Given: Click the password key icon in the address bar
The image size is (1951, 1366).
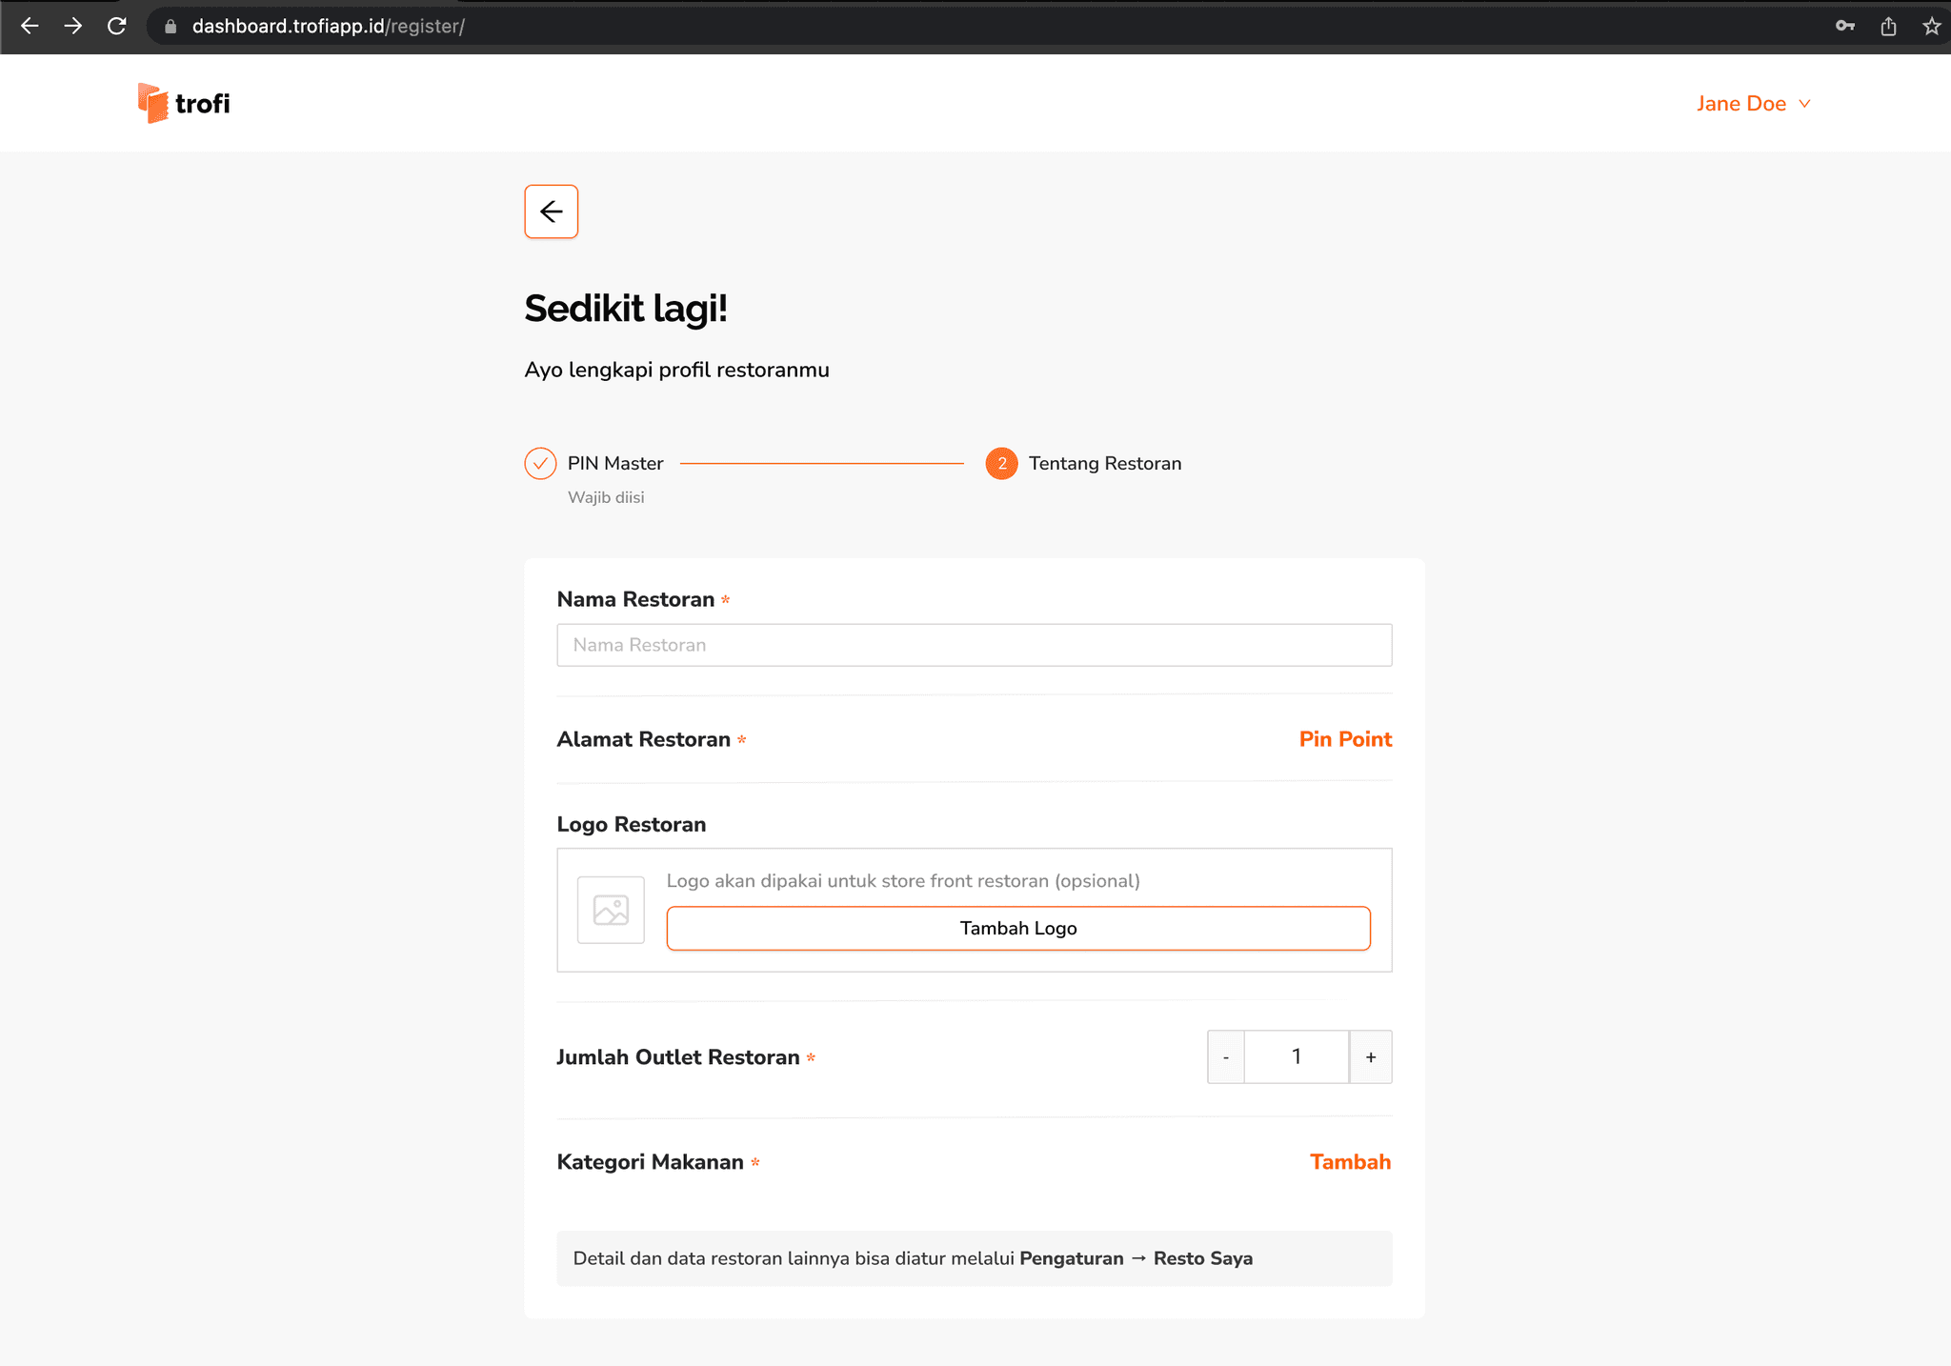Looking at the screenshot, I should [1844, 26].
